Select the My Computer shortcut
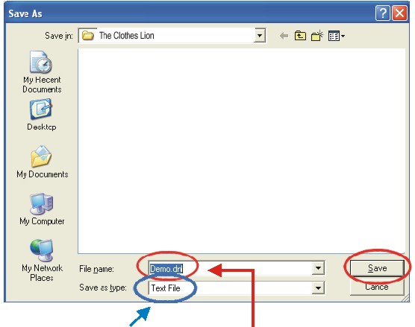The image size is (415, 327). [x=42, y=209]
